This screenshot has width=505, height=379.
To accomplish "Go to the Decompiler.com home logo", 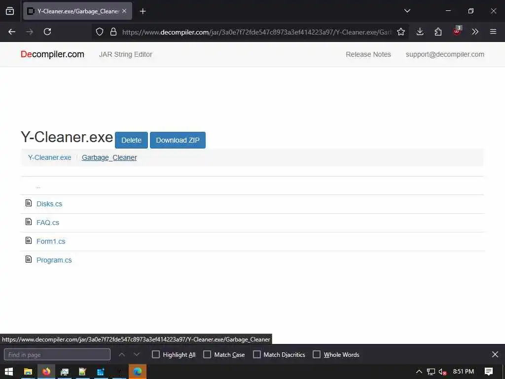I will tap(52, 54).
